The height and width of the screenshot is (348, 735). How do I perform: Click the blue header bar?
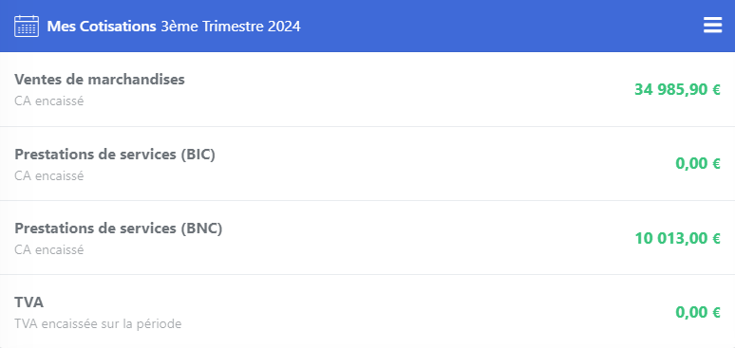coord(367,26)
